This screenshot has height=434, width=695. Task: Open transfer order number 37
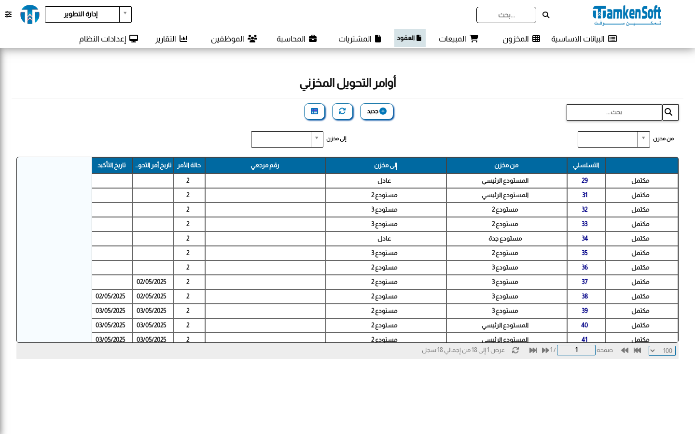point(584,282)
